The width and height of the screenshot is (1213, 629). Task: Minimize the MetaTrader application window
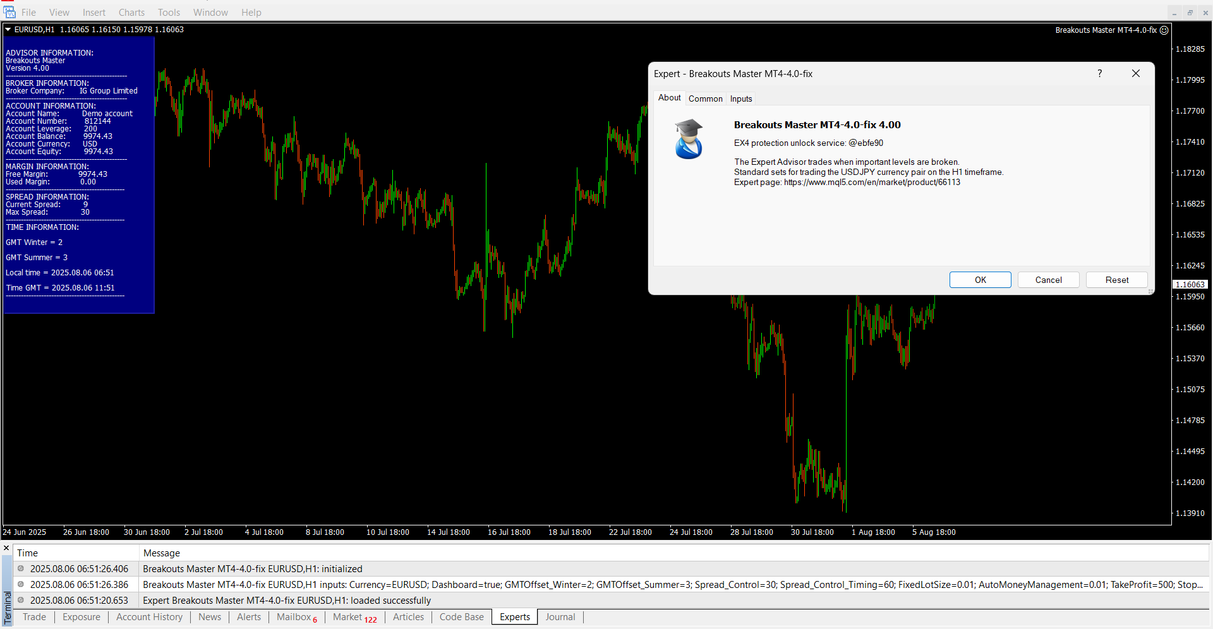tap(1174, 13)
